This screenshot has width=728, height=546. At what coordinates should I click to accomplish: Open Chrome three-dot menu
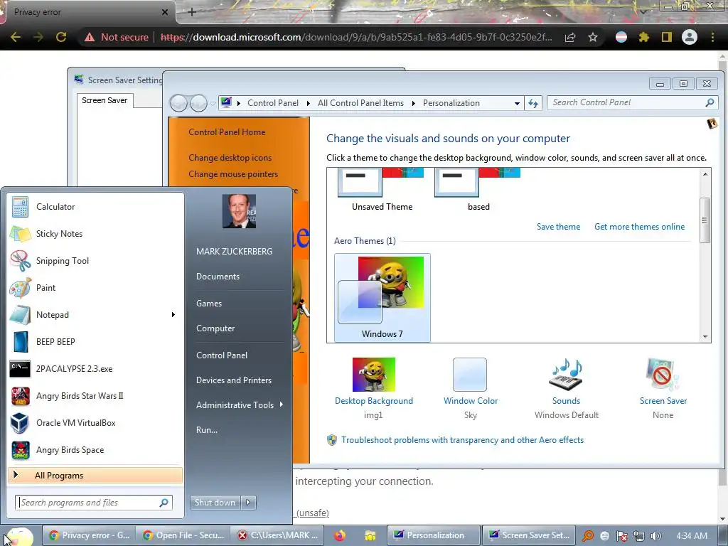click(x=712, y=37)
